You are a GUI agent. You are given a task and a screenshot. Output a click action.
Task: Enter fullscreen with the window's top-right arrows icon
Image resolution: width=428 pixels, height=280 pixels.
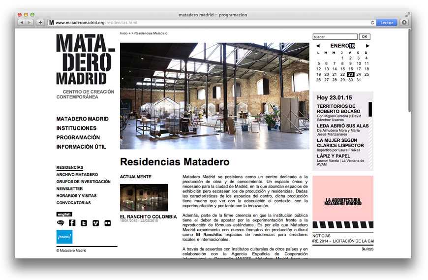(407, 15)
